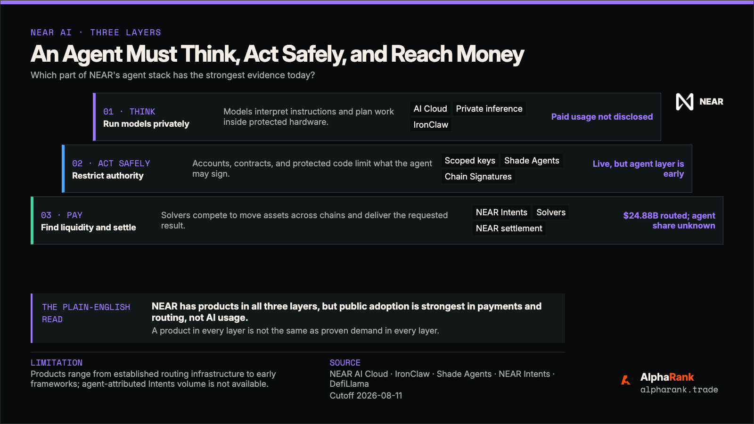Click 'Solvers compete to move assets' description
The height and width of the screenshot is (424, 754).
304,220
